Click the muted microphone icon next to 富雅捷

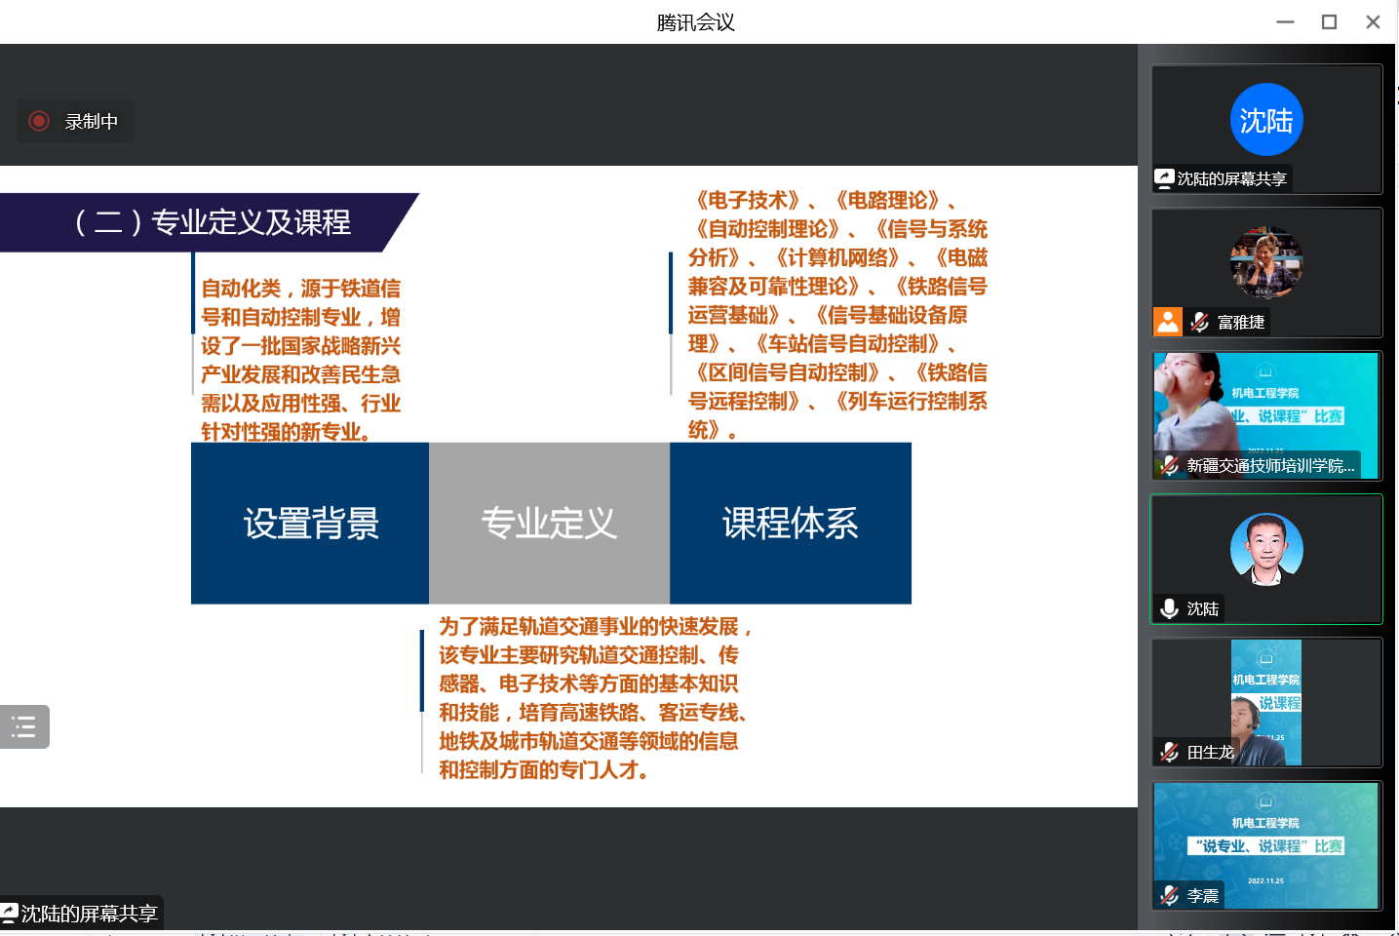1200,322
